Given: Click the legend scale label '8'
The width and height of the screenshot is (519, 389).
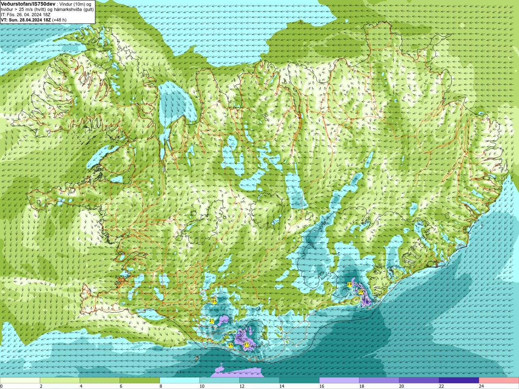Looking at the screenshot, I should (161, 386).
